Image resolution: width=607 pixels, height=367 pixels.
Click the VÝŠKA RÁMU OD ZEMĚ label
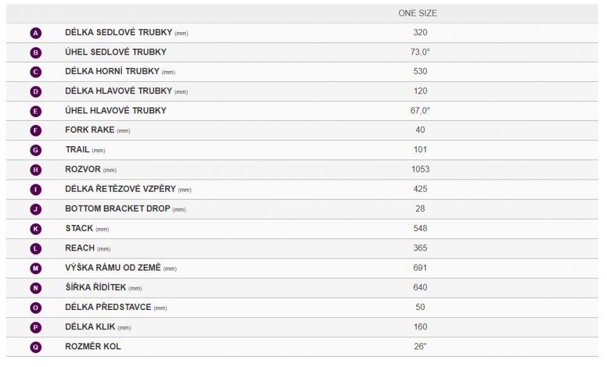(x=113, y=268)
